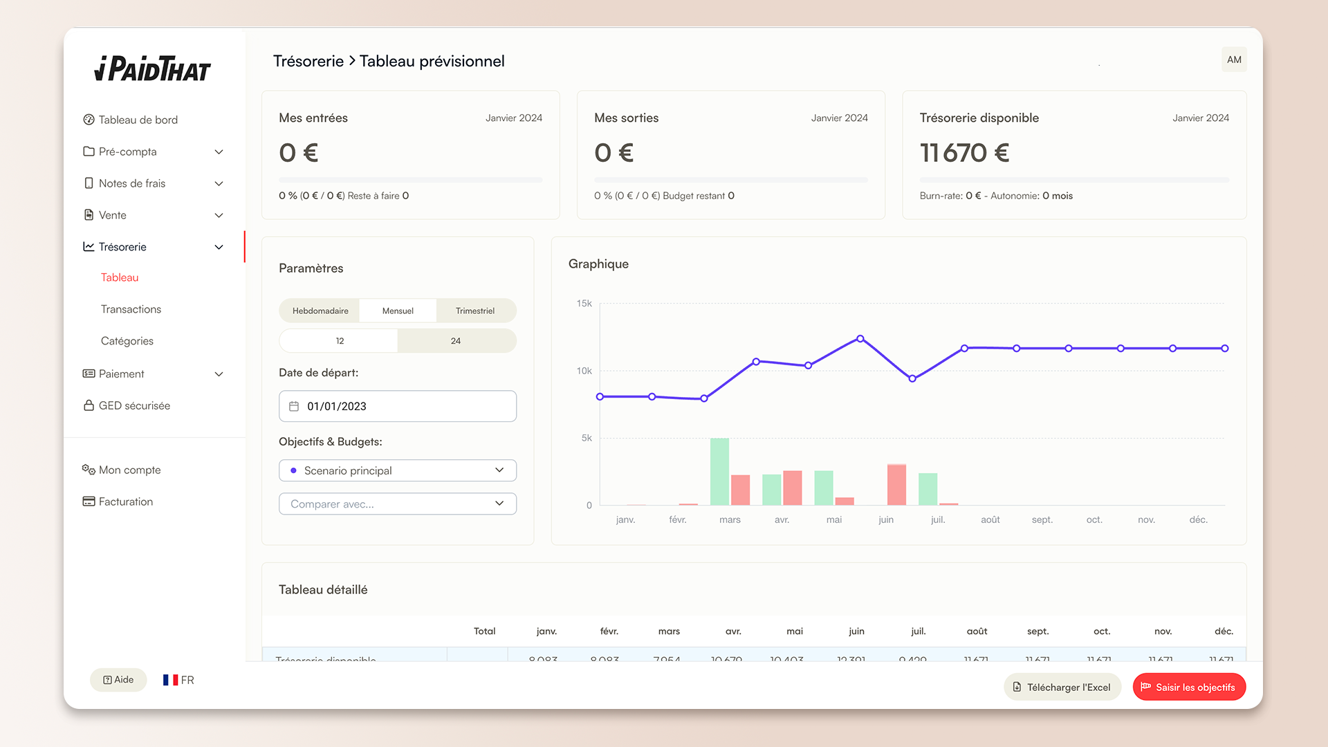Select Trimestriel period view
The image size is (1328, 747).
[x=475, y=311]
